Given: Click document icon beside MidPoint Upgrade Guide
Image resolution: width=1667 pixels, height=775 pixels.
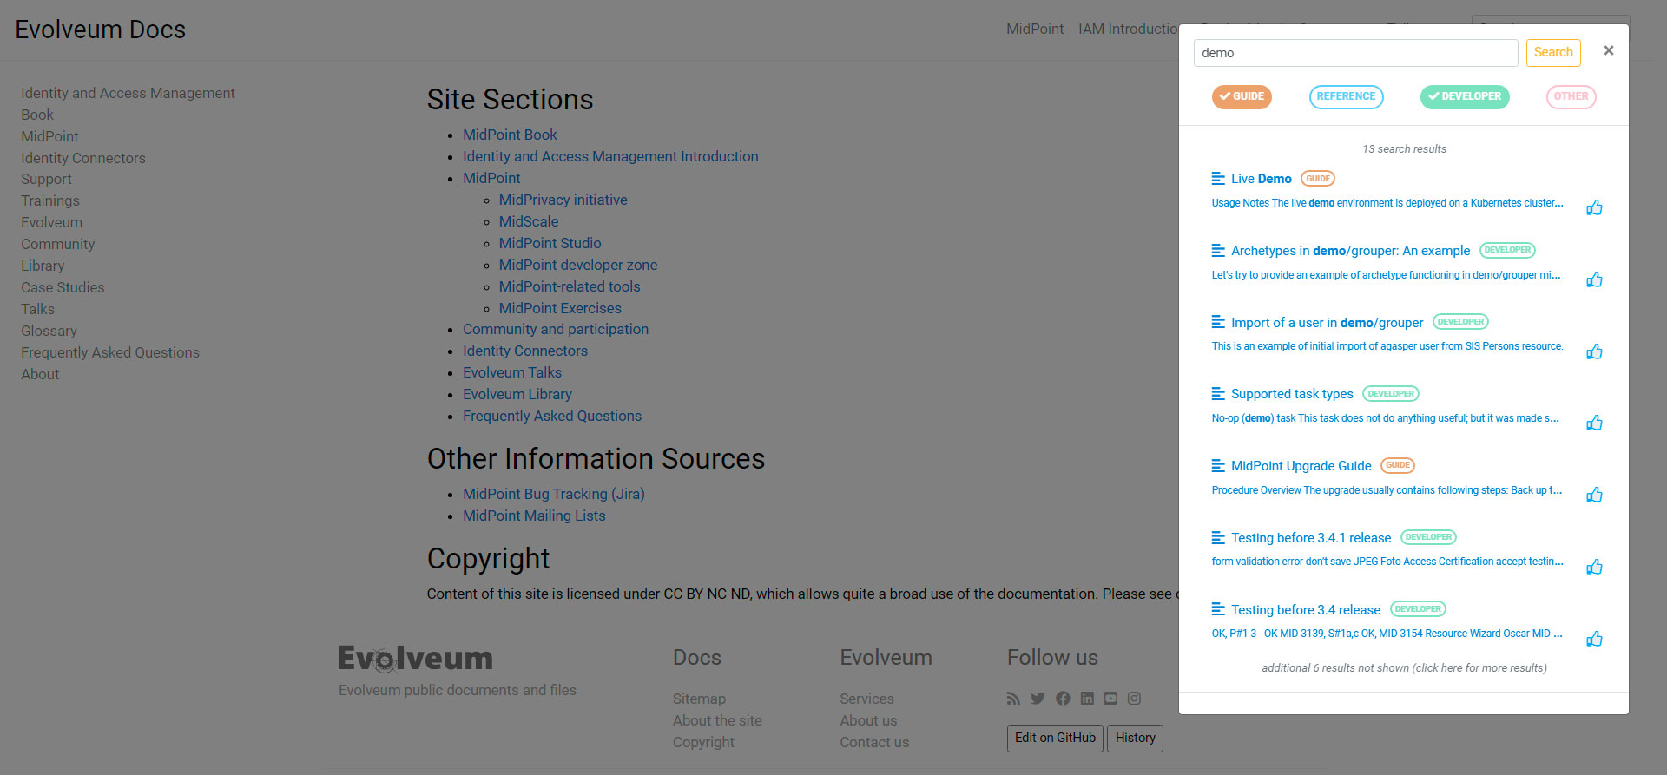Looking at the screenshot, I should (1218, 466).
